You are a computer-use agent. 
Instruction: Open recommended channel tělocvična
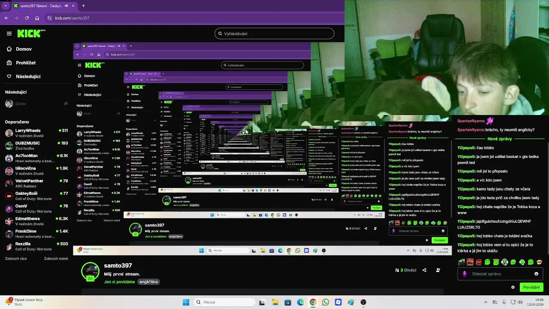[36, 170]
